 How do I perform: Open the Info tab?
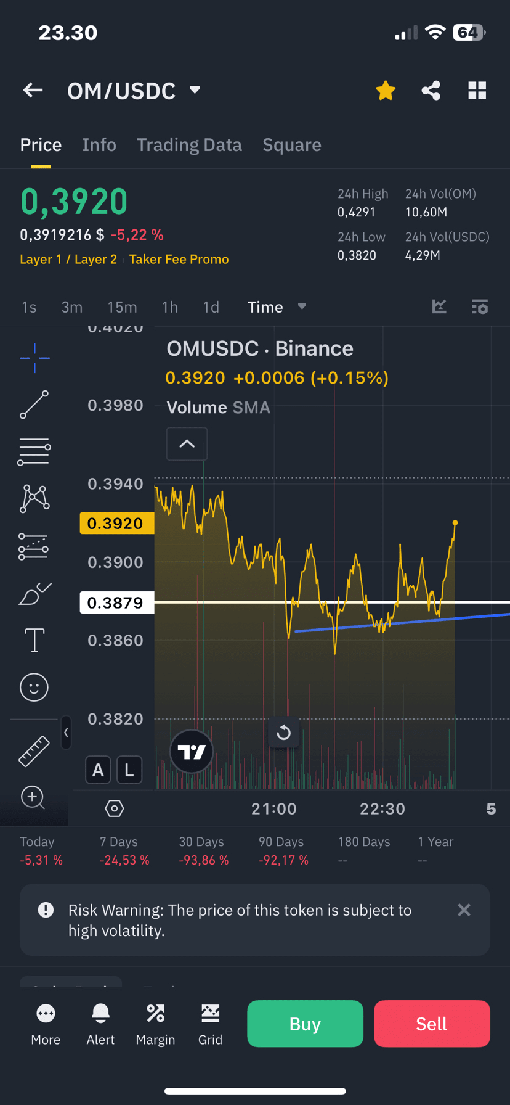(x=99, y=145)
